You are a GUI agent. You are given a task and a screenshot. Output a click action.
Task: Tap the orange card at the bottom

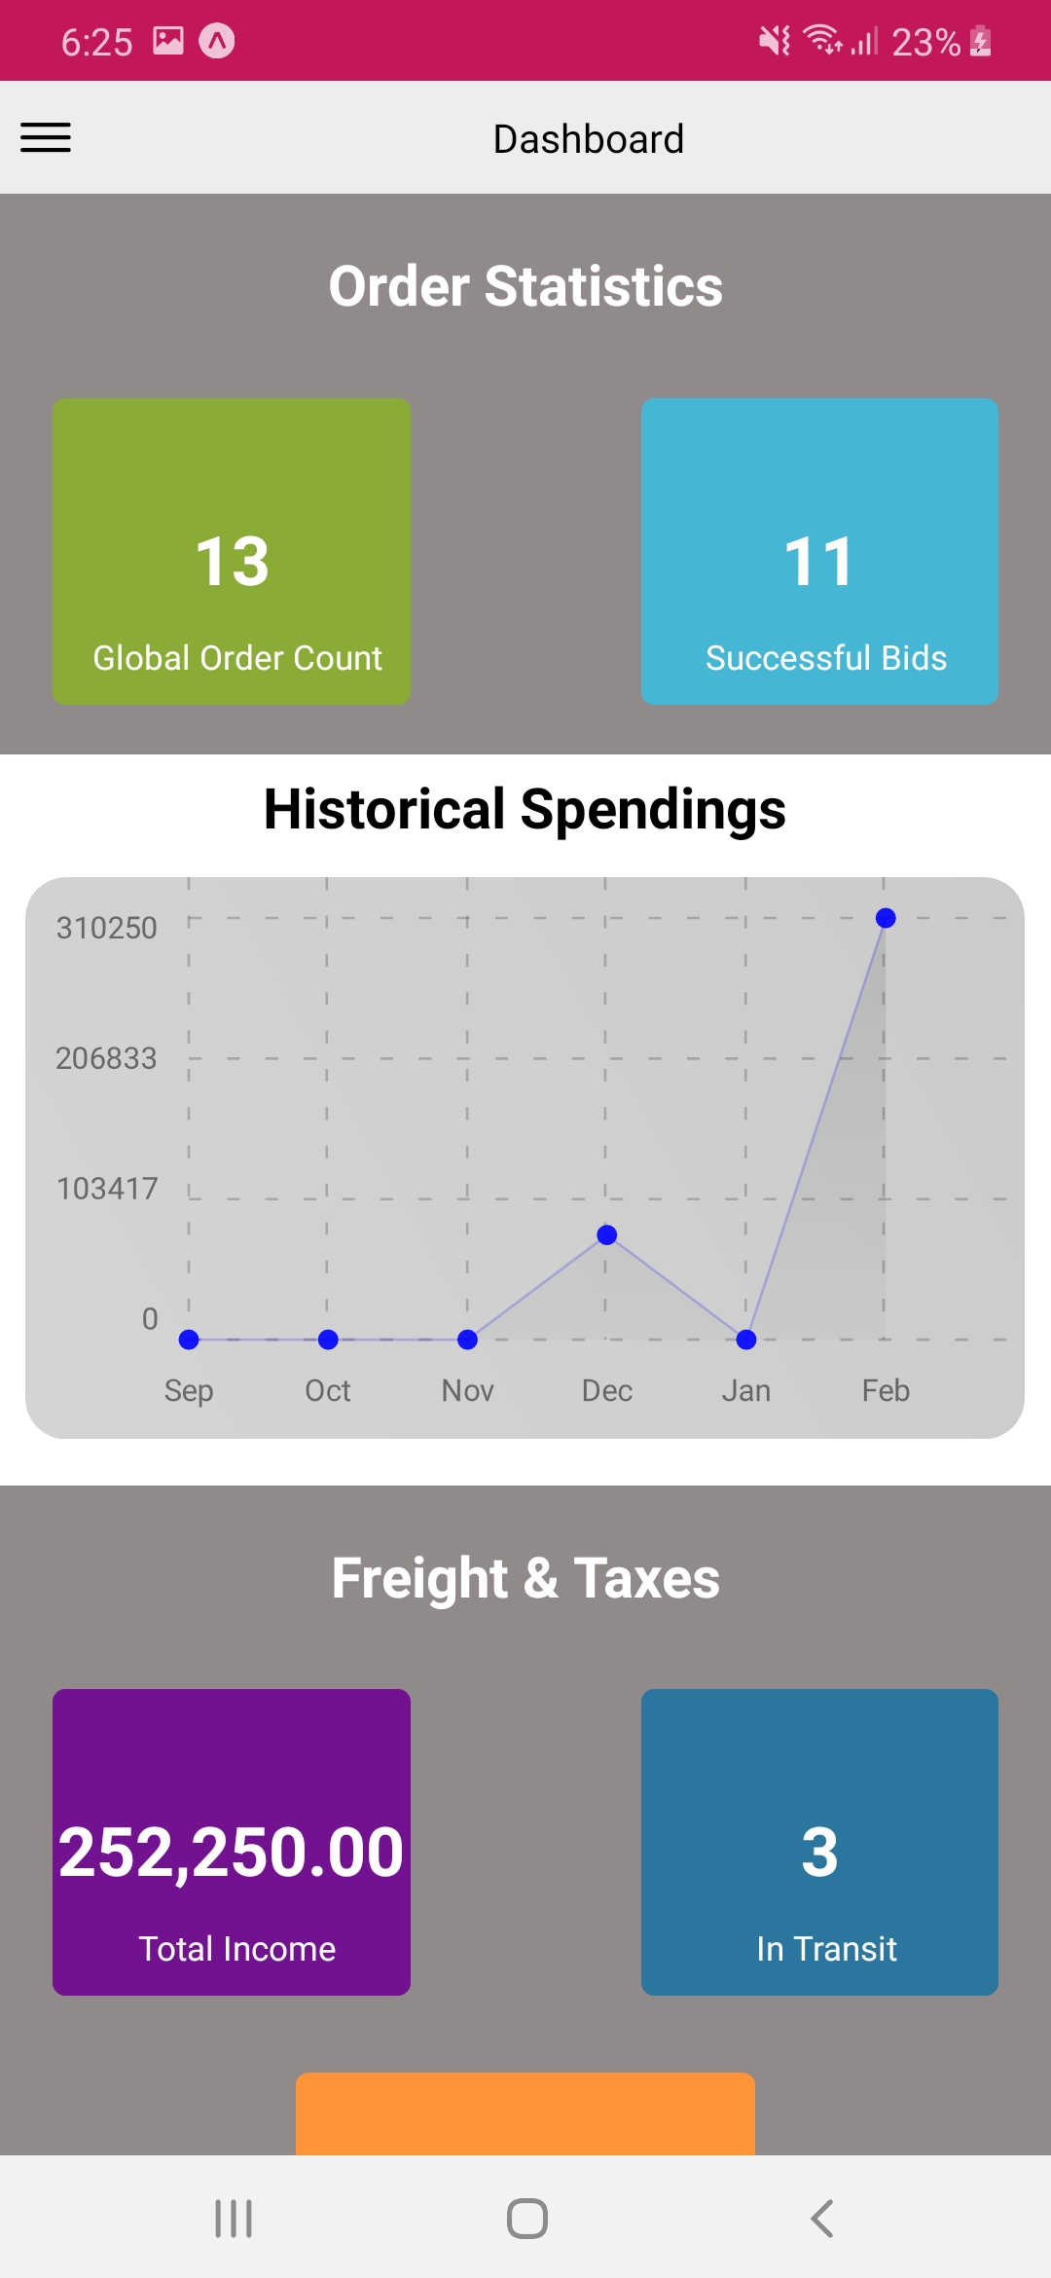coord(525,2113)
